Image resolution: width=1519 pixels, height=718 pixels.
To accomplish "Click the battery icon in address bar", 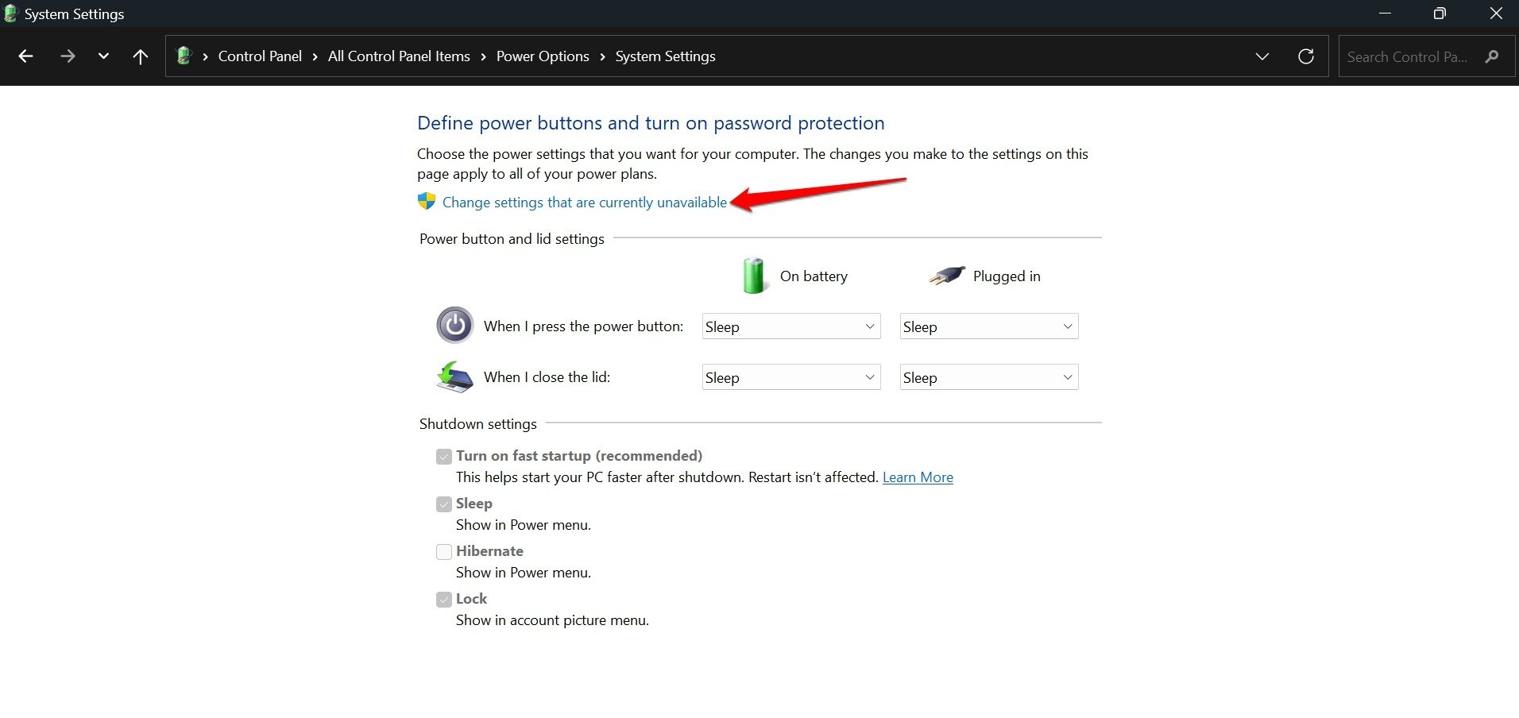I will coord(184,56).
